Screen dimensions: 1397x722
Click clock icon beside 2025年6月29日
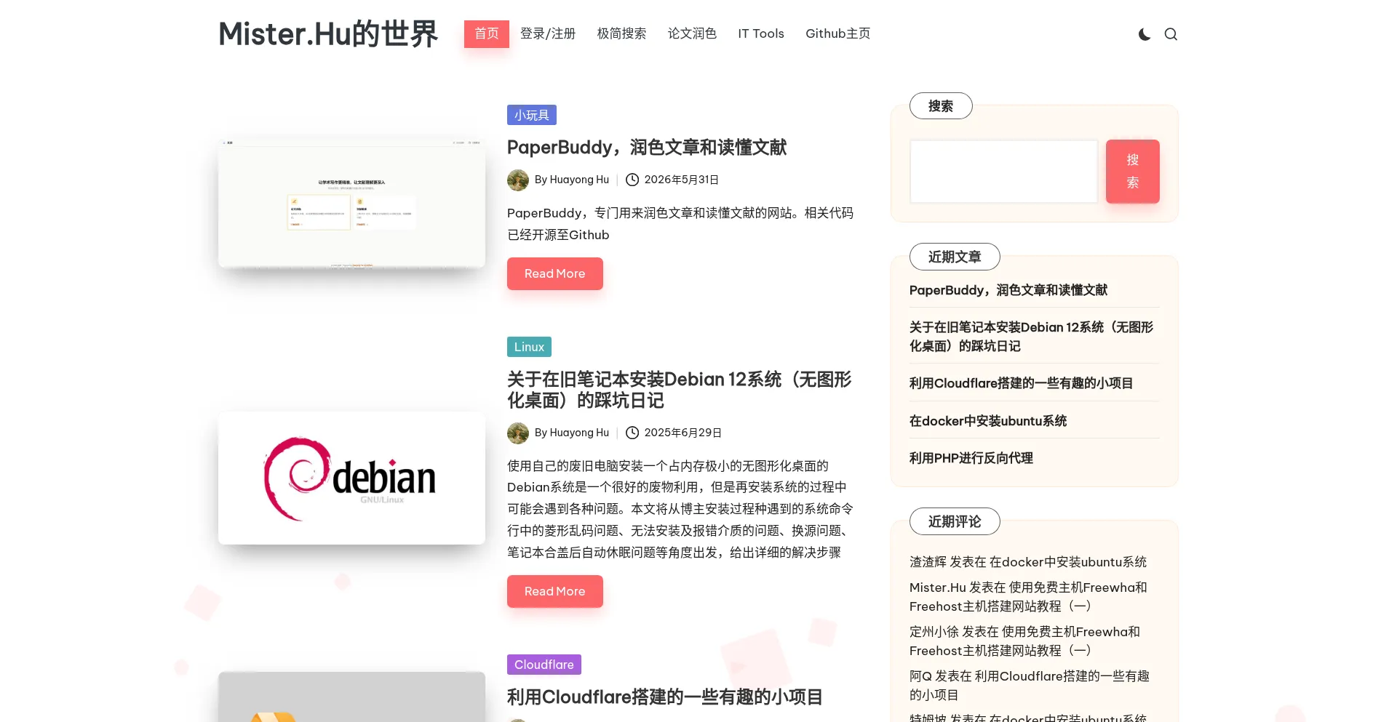632,433
